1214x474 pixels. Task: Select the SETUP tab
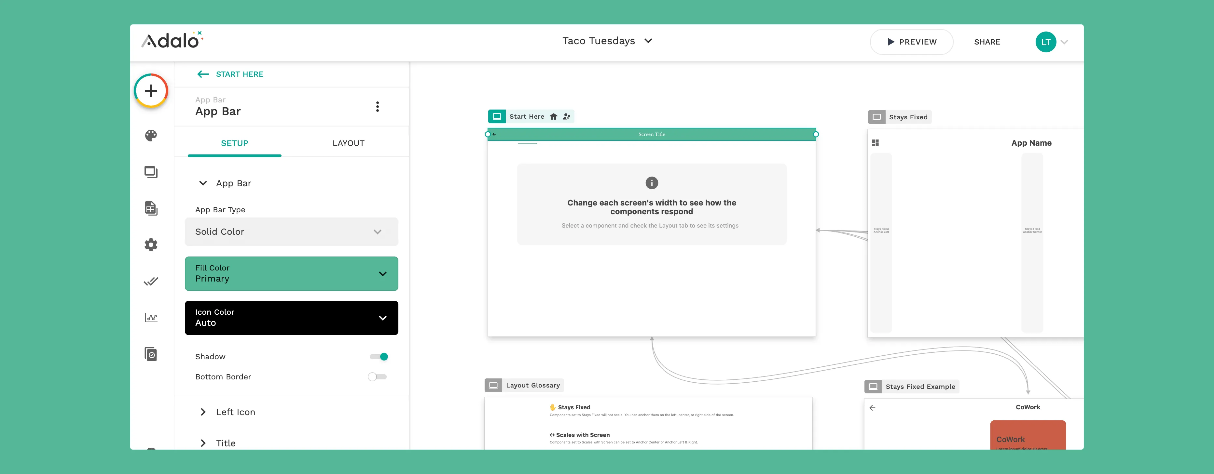234,143
